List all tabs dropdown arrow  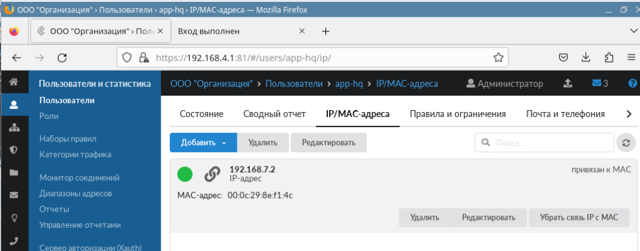[x=632, y=31]
